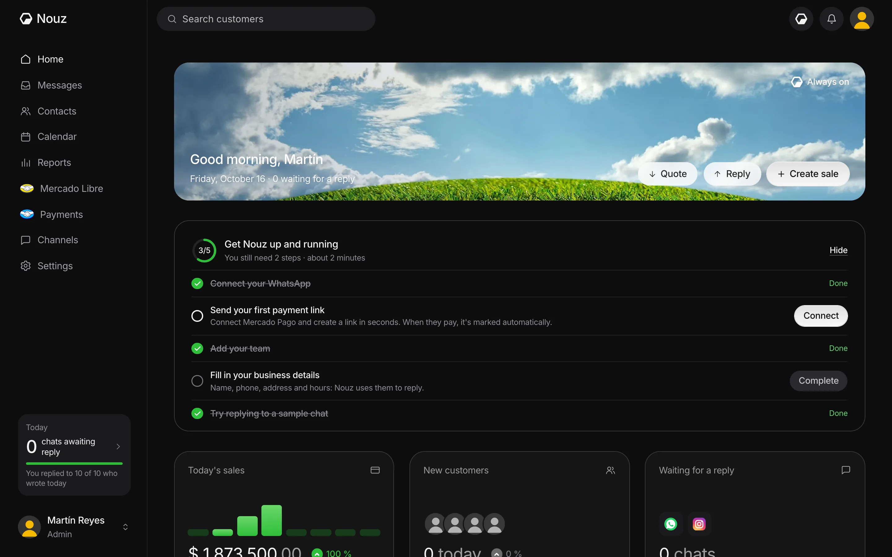Click the search magnifier icon
This screenshot has width=892, height=557.
click(x=172, y=19)
